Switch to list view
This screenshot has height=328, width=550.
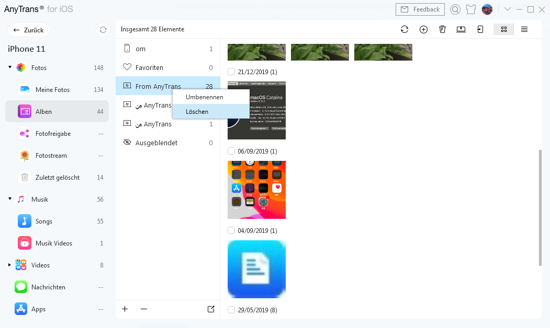(524, 29)
